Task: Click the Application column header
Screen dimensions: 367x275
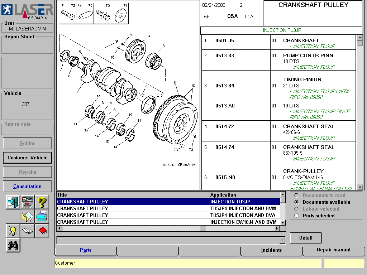Action: (x=245, y=195)
